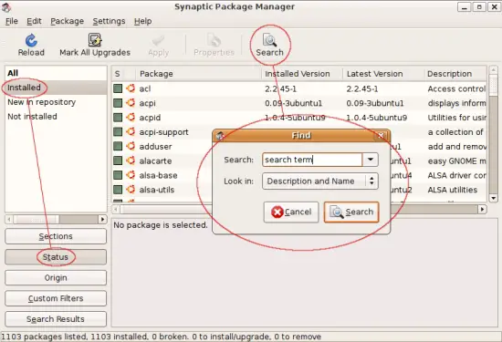Viewport: 502px width, 342px height.
Task: Click the Search magnifier toolbar icon
Action: [x=269, y=40]
